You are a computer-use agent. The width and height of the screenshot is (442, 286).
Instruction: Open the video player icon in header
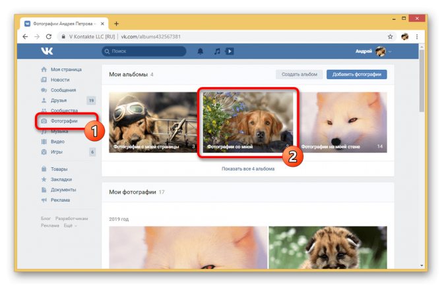tap(230, 51)
